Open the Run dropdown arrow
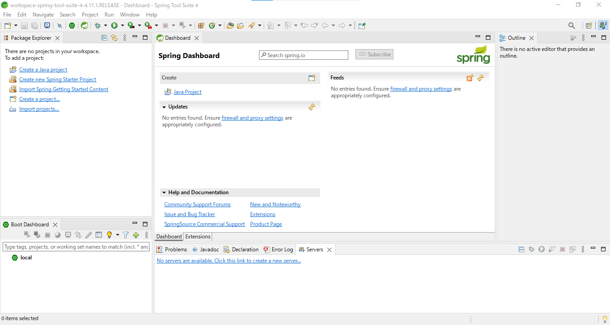 pyautogui.click(x=122, y=26)
